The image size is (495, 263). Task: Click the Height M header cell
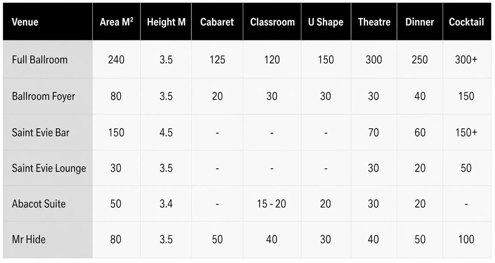(x=166, y=22)
